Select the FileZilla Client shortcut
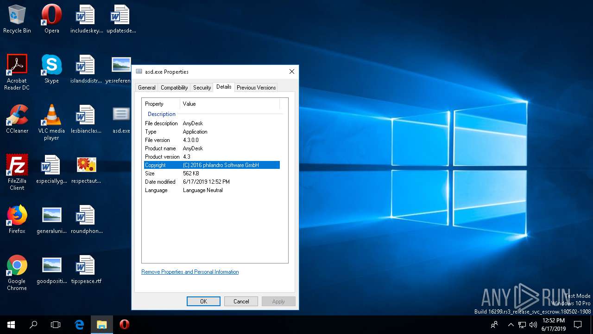 pyautogui.click(x=17, y=172)
